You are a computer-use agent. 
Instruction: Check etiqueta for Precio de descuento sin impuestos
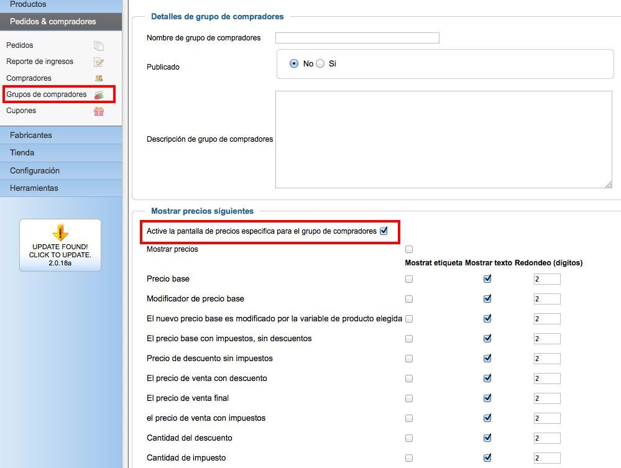(x=409, y=359)
